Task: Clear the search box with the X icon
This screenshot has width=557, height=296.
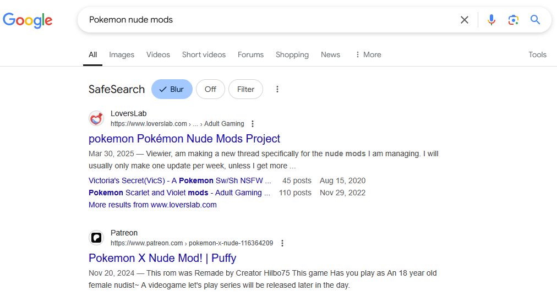Action: [465, 20]
